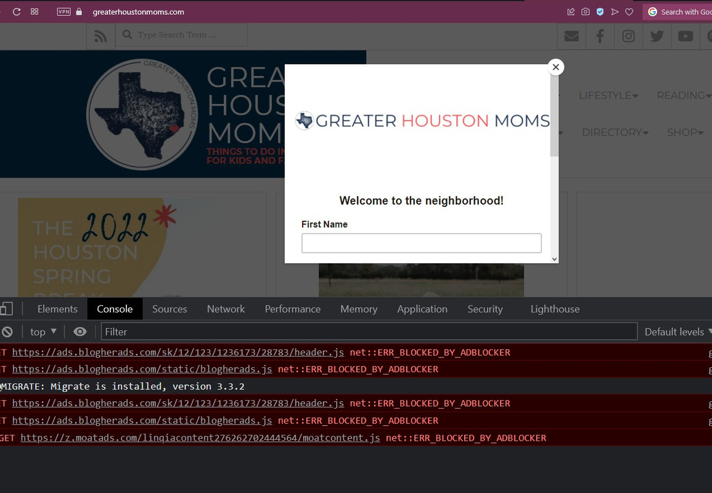
Task: Take a snapshot with the camera icon
Action: [586, 12]
